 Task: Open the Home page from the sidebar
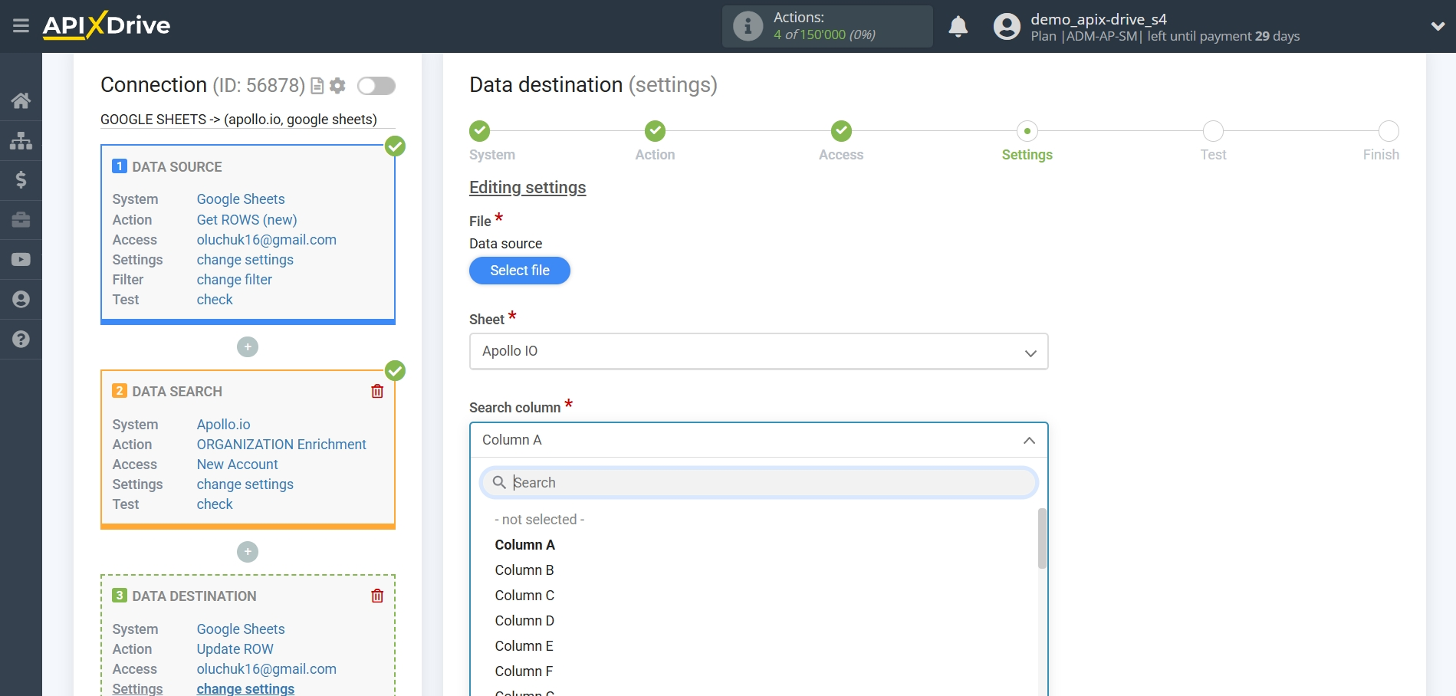click(21, 100)
